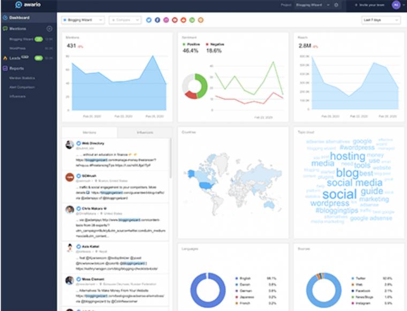Toggle the Instagram source filter
This screenshot has width=407, height=311.
coord(166,20)
